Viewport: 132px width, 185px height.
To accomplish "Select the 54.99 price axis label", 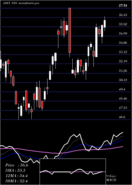I will click(x=123, y=33).
